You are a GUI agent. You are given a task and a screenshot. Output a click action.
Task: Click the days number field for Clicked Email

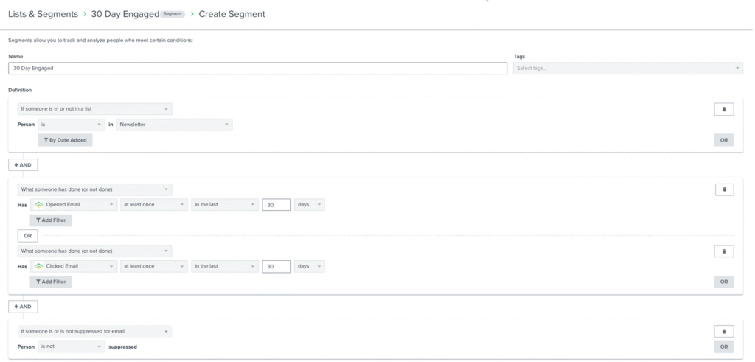(276, 266)
